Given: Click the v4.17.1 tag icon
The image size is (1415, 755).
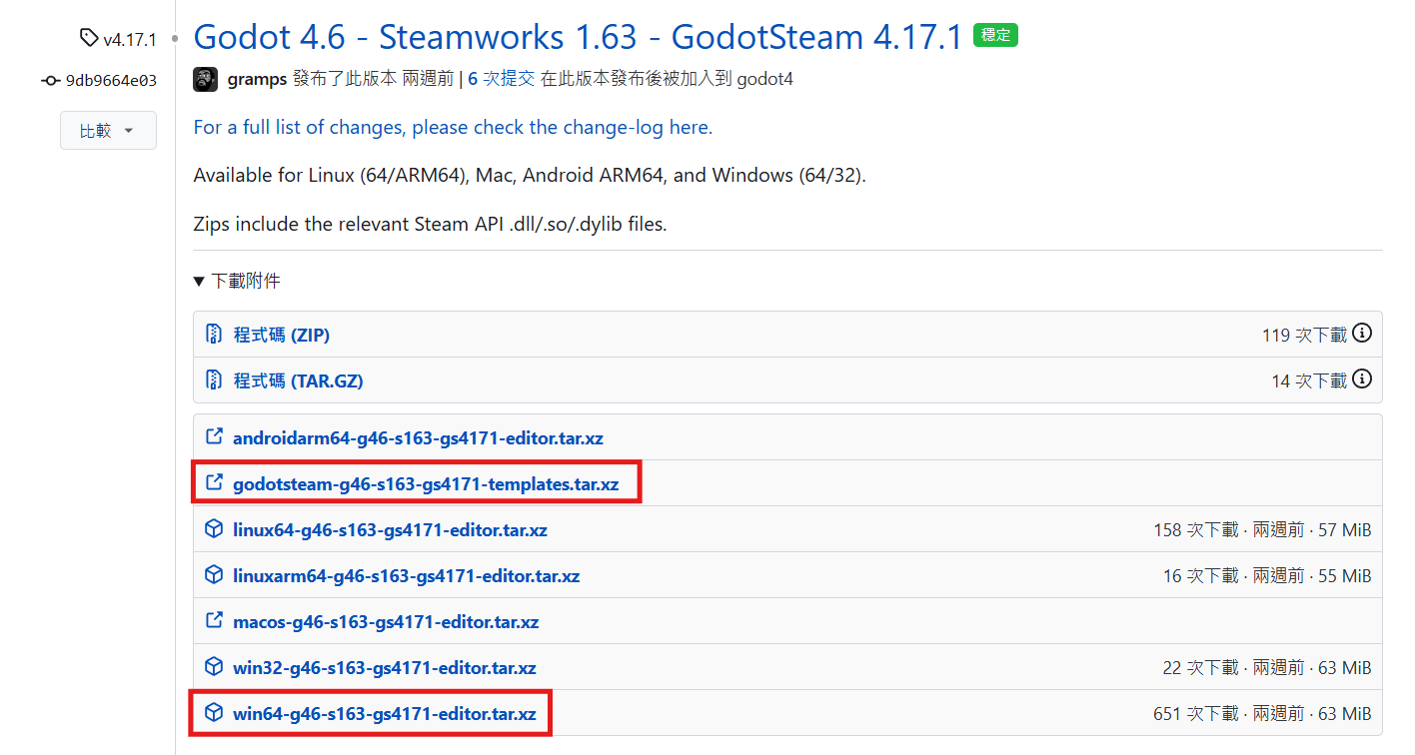Looking at the screenshot, I should [x=89, y=39].
